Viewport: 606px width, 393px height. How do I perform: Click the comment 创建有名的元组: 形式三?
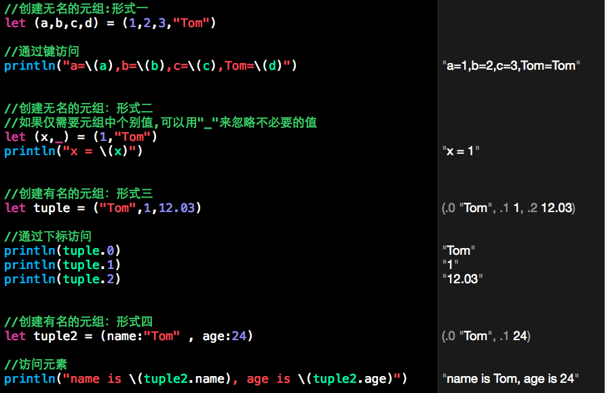pos(79,193)
